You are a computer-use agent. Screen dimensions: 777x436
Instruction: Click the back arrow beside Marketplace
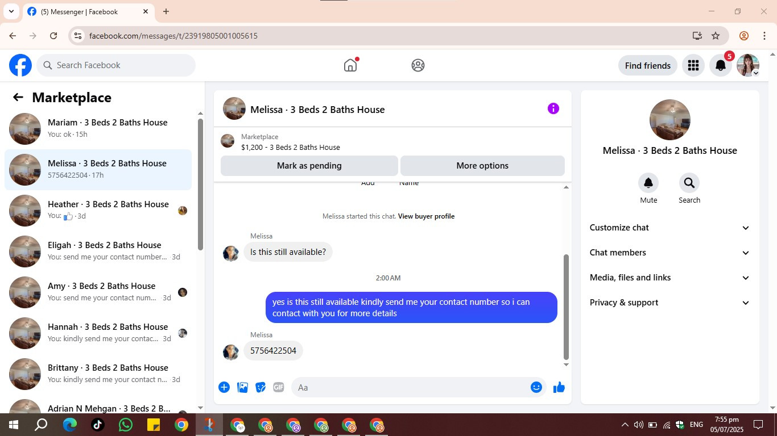[x=18, y=97]
